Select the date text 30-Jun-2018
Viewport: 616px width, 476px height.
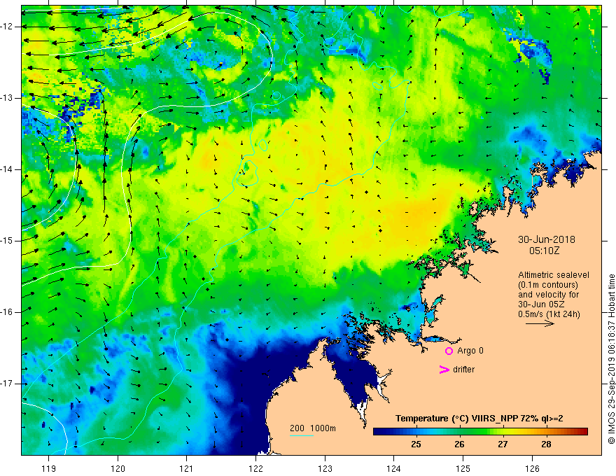pyautogui.click(x=547, y=239)
